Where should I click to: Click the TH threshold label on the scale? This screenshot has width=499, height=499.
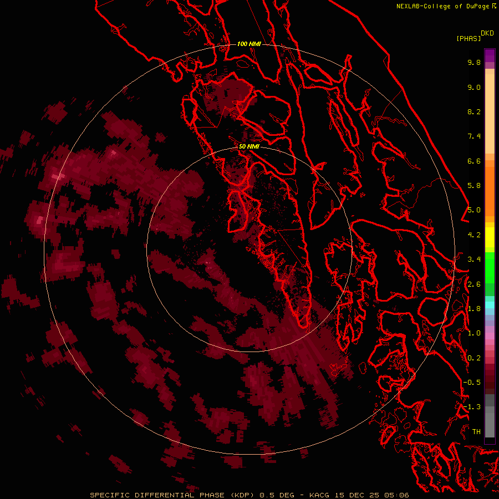476,432
